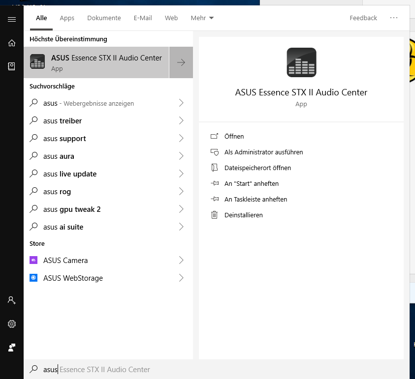Click the app title in preview pane
The image size is (415, 379).
(301, 92)
